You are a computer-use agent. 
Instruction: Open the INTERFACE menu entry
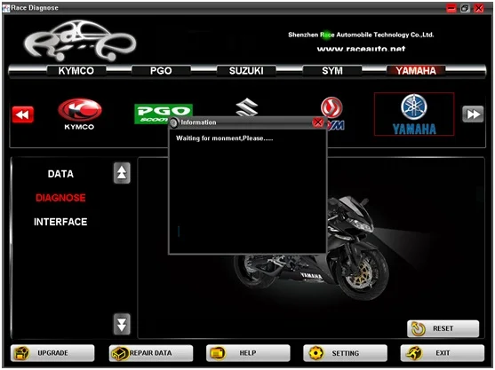(60, 222)
